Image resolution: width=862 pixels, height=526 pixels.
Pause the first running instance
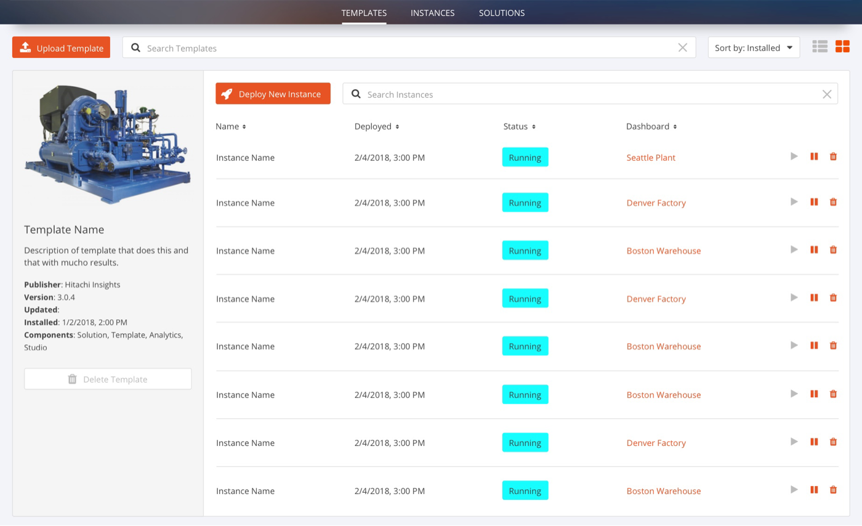pos(813,156)
